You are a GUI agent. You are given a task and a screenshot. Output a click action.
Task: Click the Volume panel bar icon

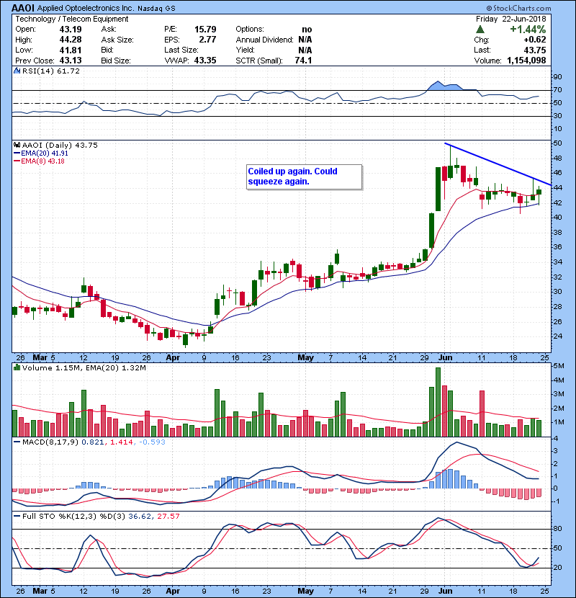(17, 367)
